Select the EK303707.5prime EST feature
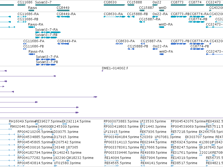This screenshot has width=223, height=167. 186,140
